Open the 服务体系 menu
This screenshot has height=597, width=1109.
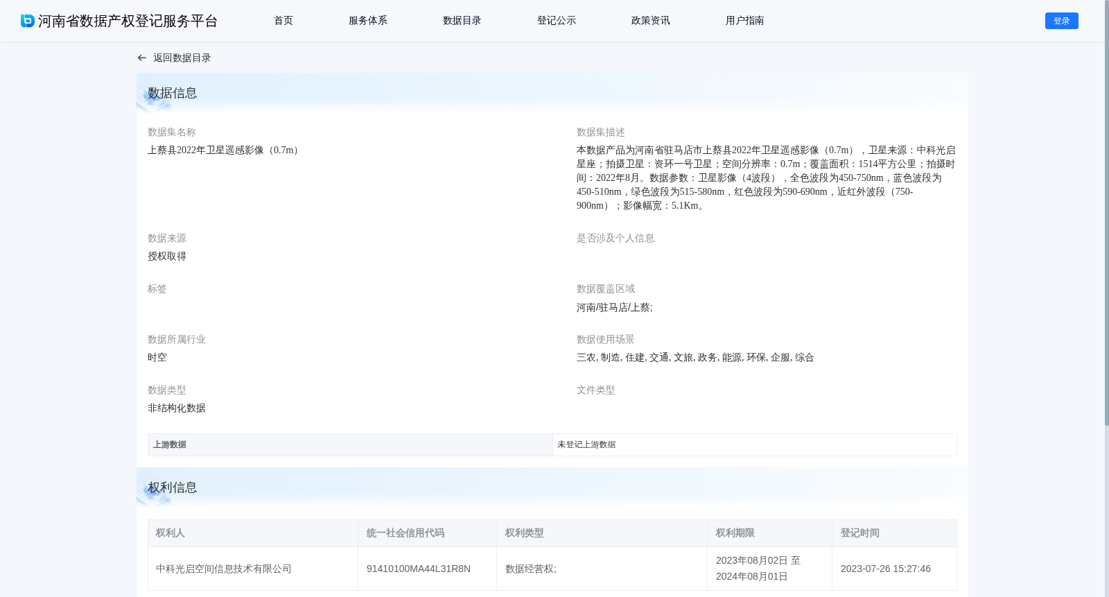(368, 21)
